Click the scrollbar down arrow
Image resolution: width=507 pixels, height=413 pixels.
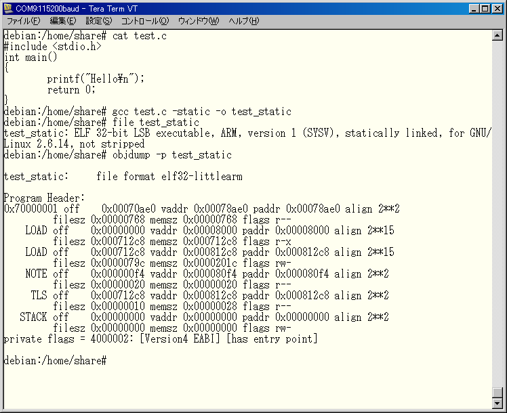coord(497,403)
